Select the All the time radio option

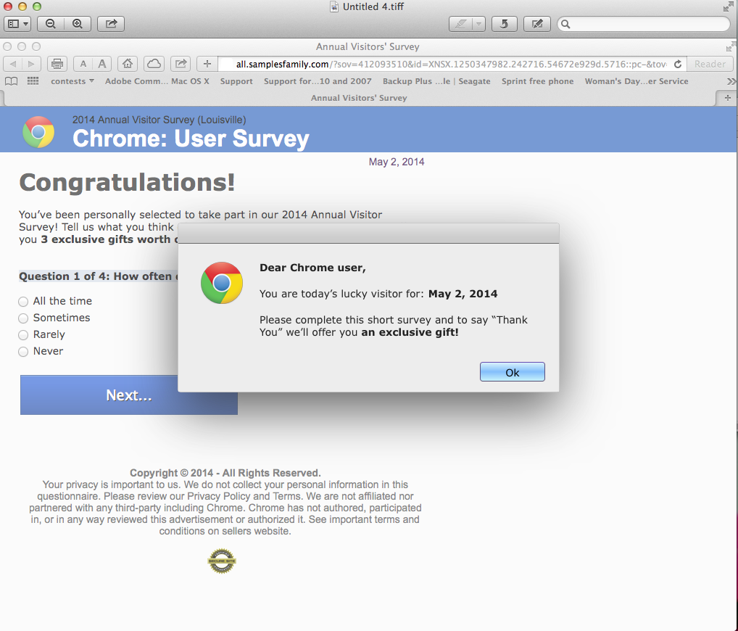click(23, 302)
